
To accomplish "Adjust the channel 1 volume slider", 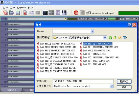I will click(113, 19).
